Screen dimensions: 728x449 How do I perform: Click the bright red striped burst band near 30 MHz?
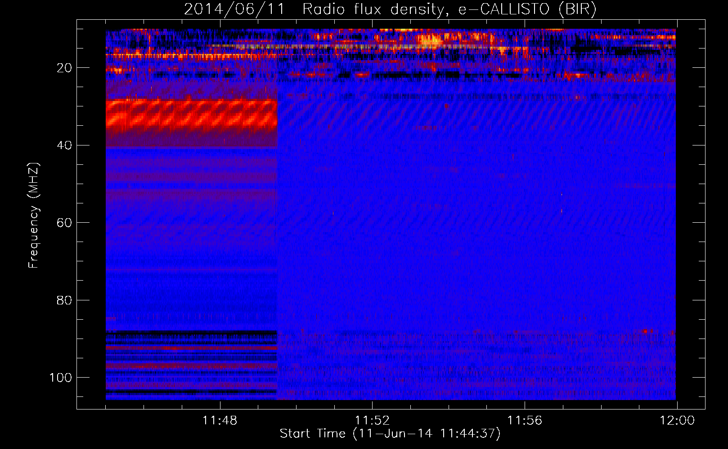coord(191,114)
